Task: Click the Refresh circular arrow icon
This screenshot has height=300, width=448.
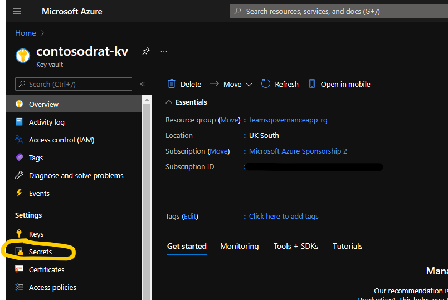Action: (x=265, y=83)
